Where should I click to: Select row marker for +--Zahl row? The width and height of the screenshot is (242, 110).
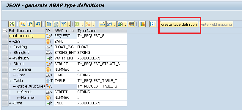tap(5, 41)
